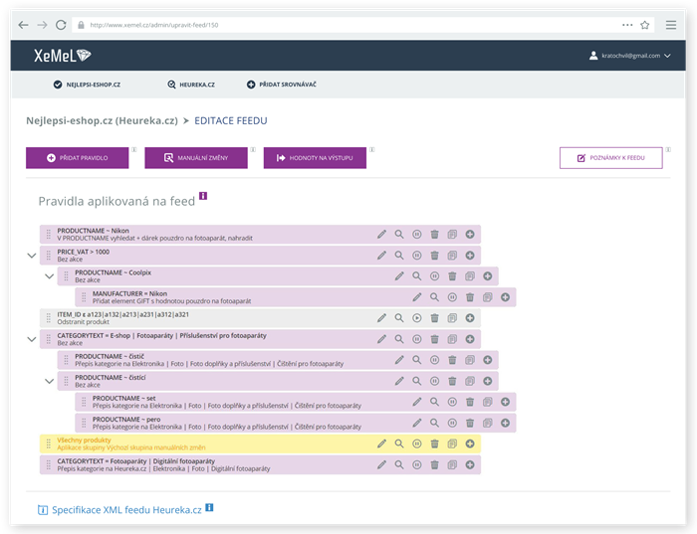
Task: Open MANUÁLNÍ ZMĚNY
Action: (x=196, y=158)
